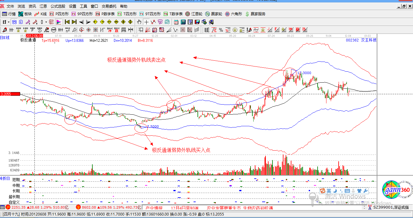The image size is (413, 218).
Task: Toggle Sogou input 英 language mode
Action: pyautogui.click(x=329, y=191)
